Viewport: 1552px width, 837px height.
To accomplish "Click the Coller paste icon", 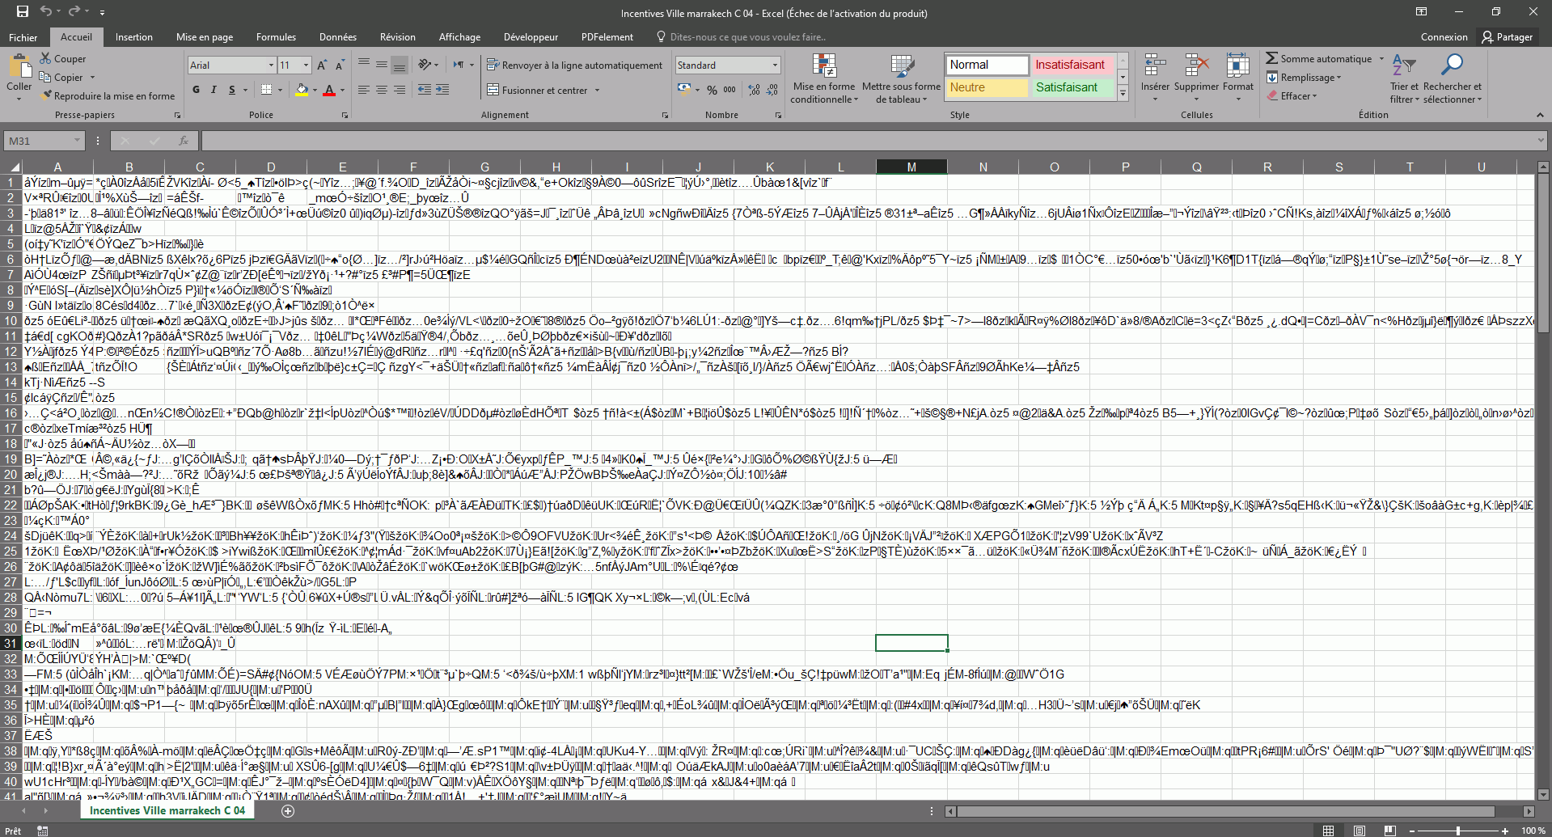I will click(x=19, y=68).
